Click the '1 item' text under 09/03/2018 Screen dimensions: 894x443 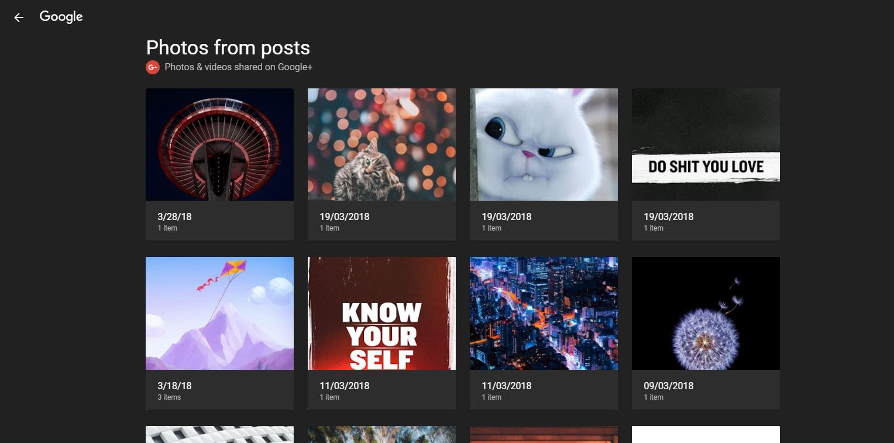point(654,397)
